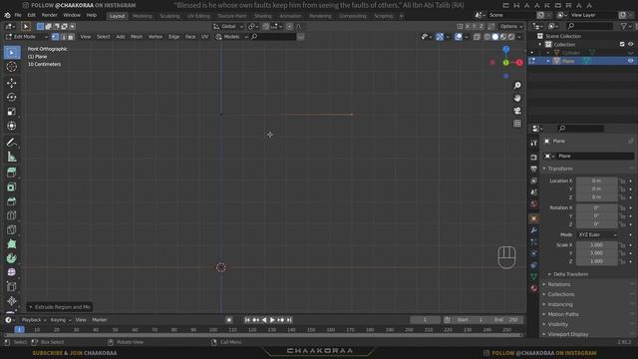Image resolution: width=638 pixels, height=359 pixels.
Task: Click the pan view hand icon
Action: pos(517,98)
